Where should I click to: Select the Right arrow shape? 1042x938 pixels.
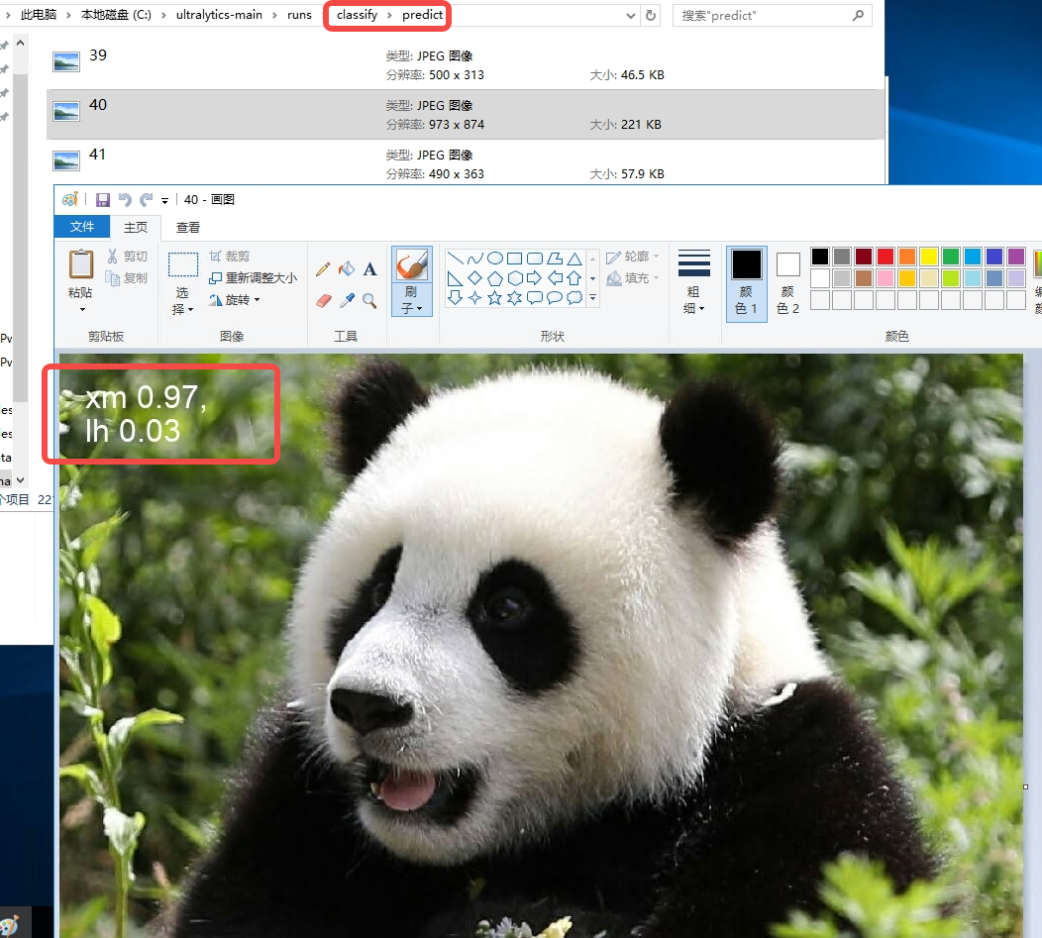535,278
